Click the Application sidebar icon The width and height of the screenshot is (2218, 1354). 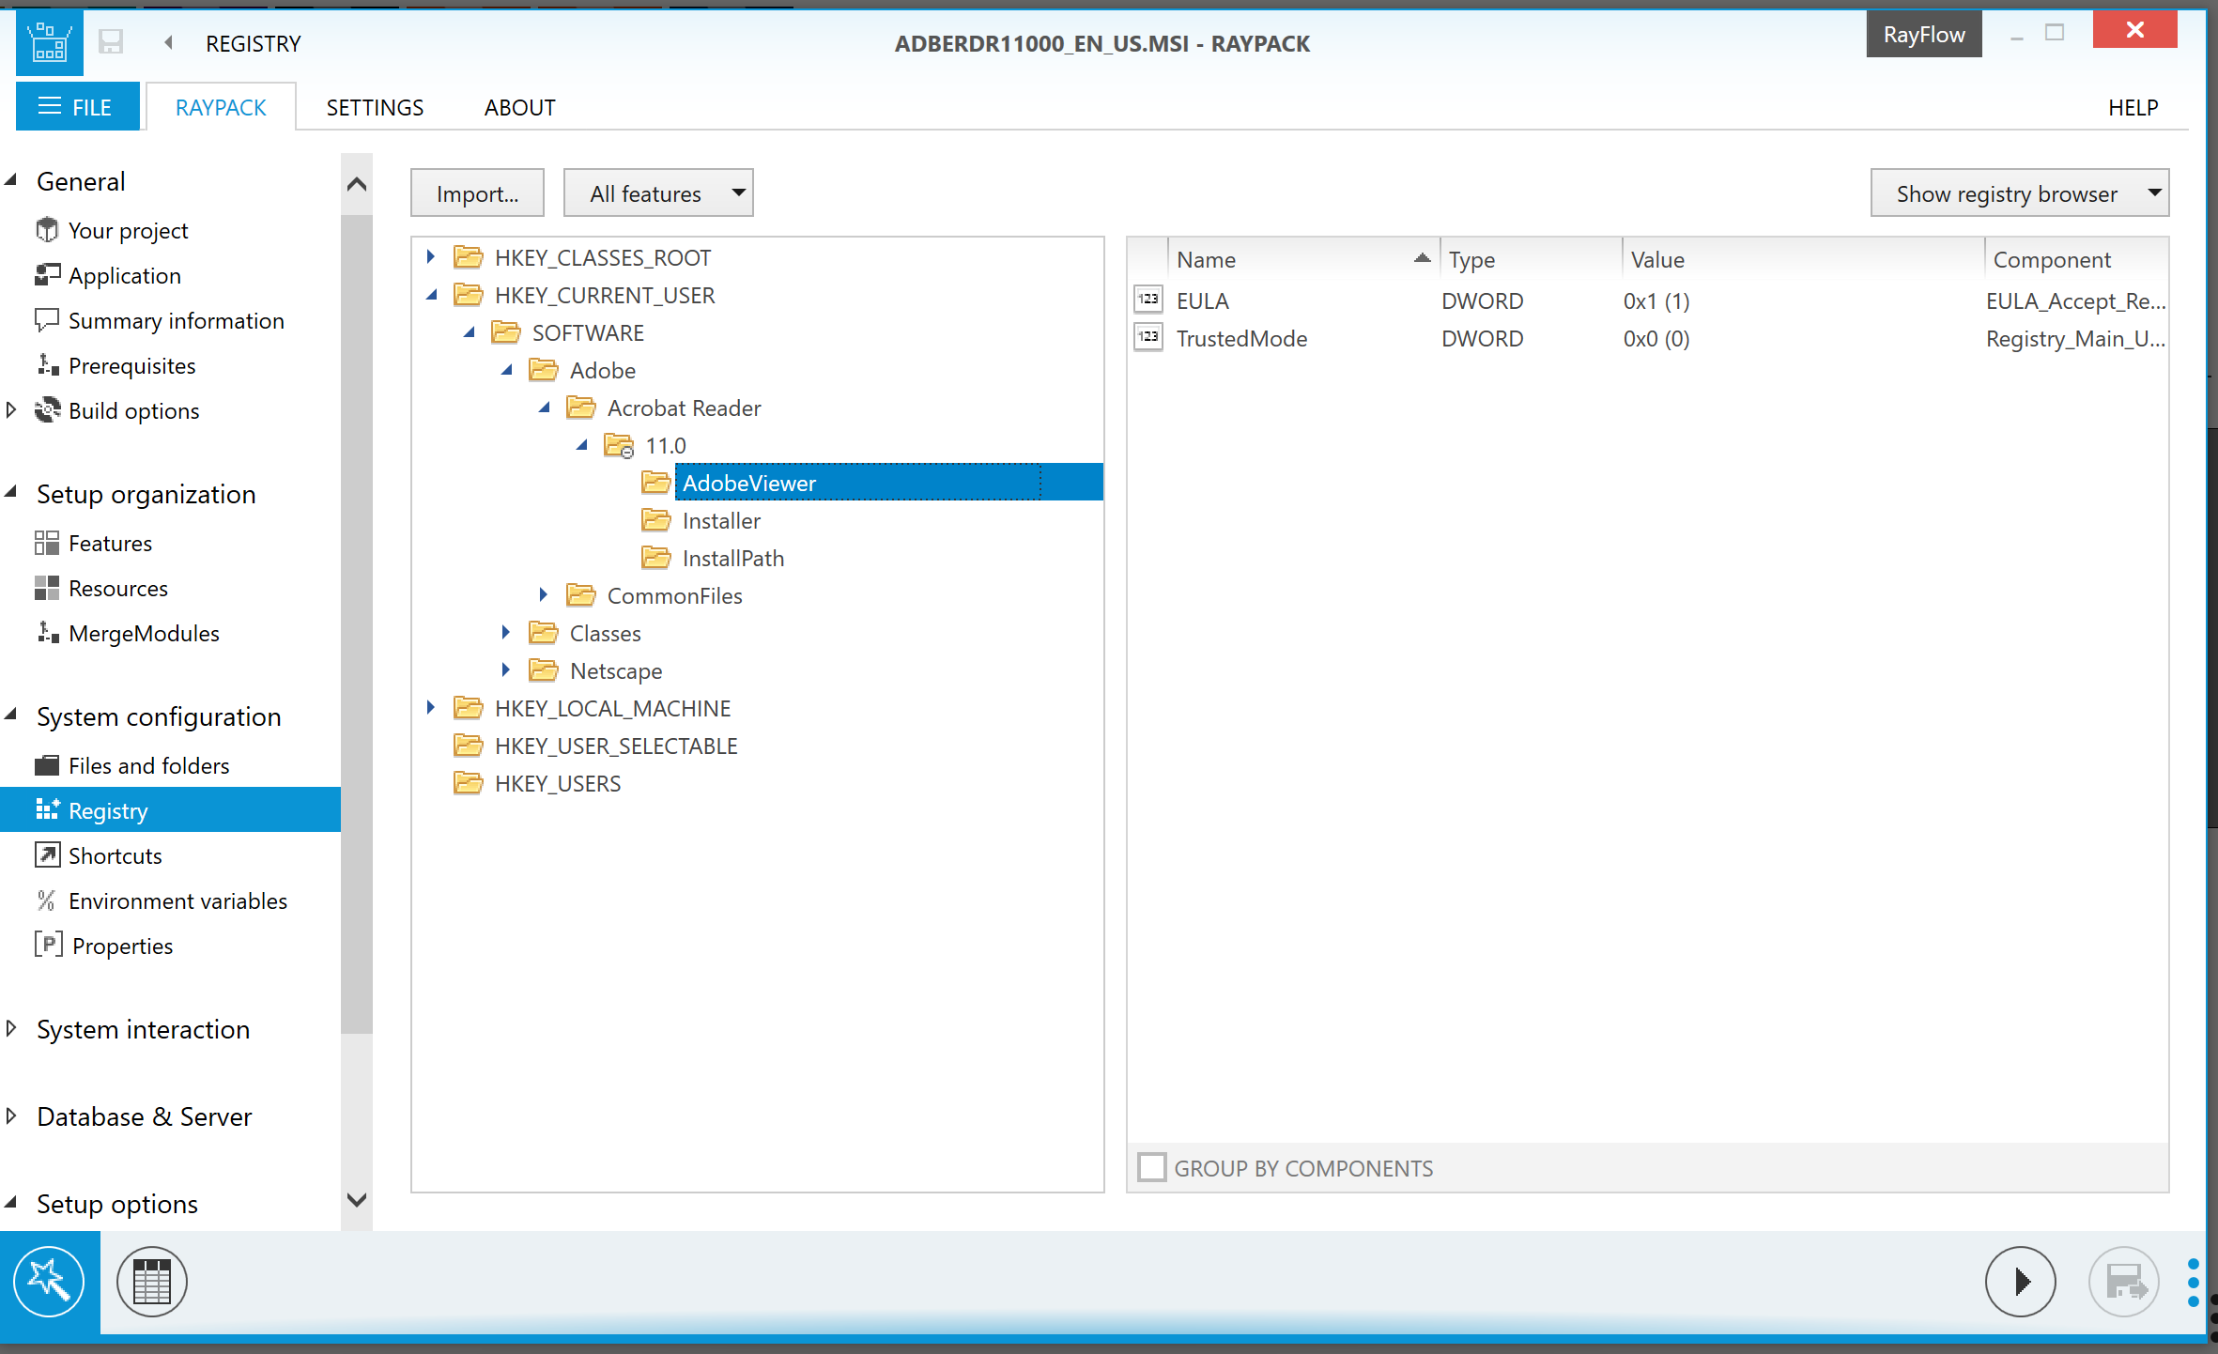(x=47, y=275)
